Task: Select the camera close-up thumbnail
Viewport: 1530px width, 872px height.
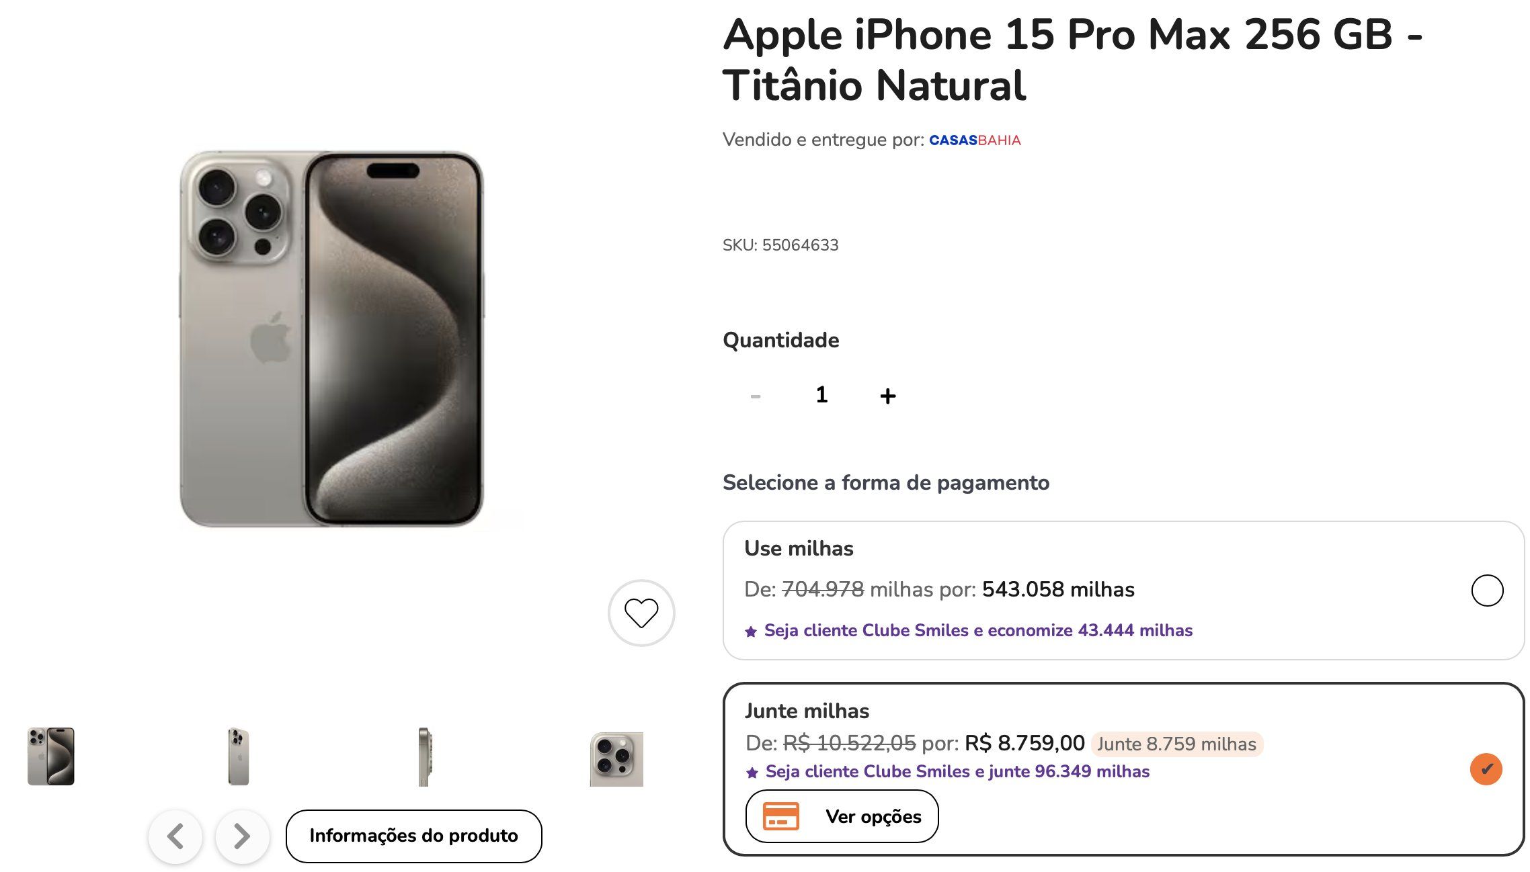Action: coord(616,759)
